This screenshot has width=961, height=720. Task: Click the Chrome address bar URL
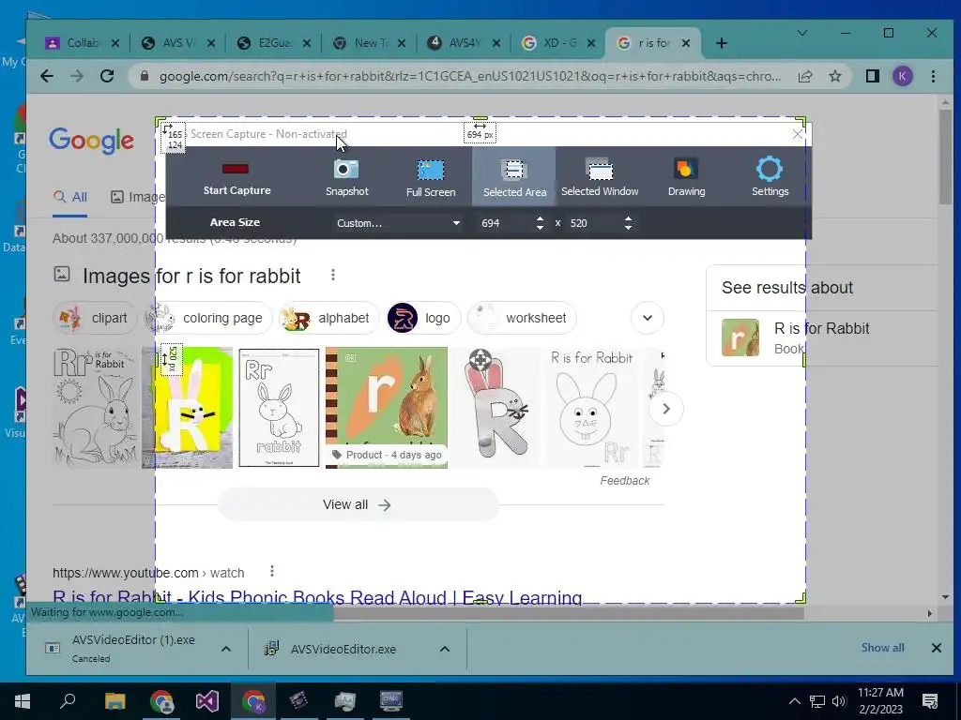click(469, 77)
